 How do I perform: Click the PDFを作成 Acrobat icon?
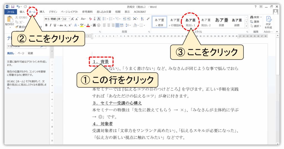268,22
